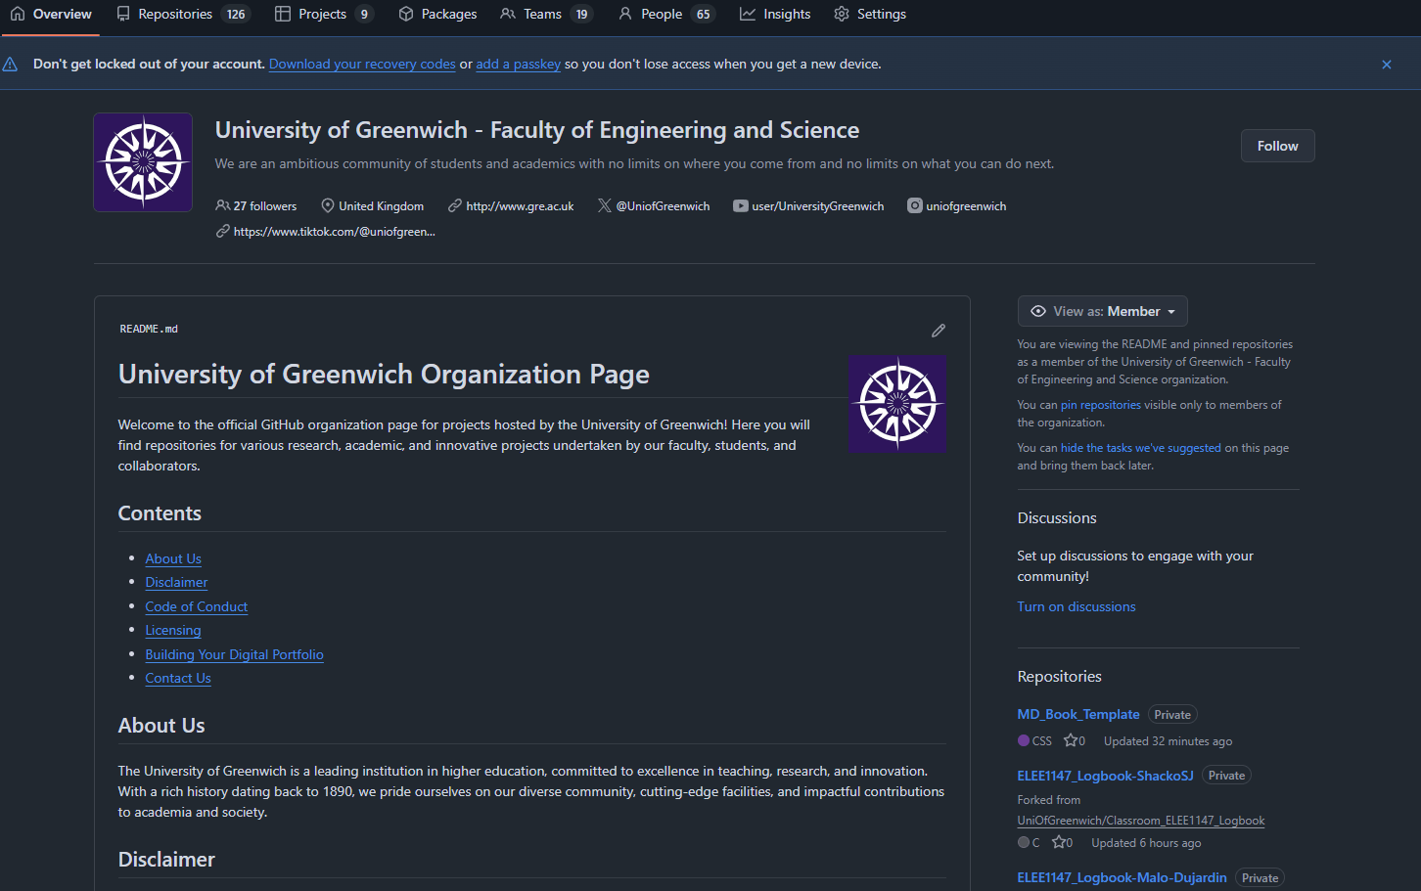Switch to the Repositories tab
Image resolution: width=1421 pixels, height=891 pixels.
tap(183, 14)
